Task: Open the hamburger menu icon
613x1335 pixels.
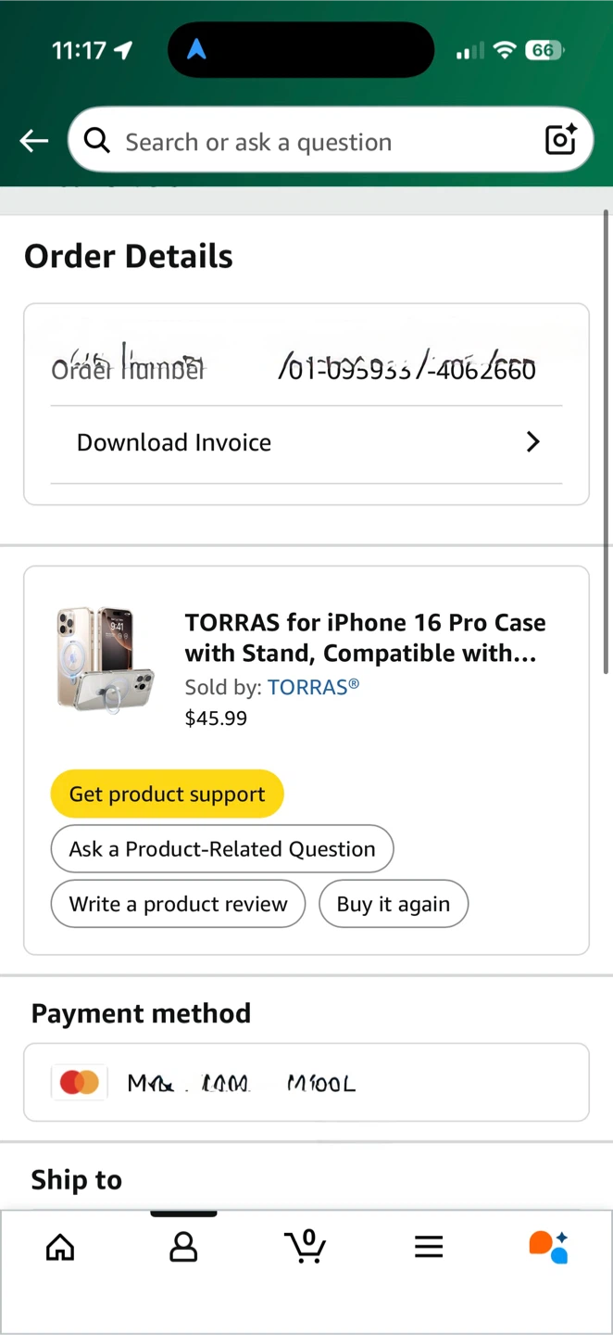Action: point(429,1247)
